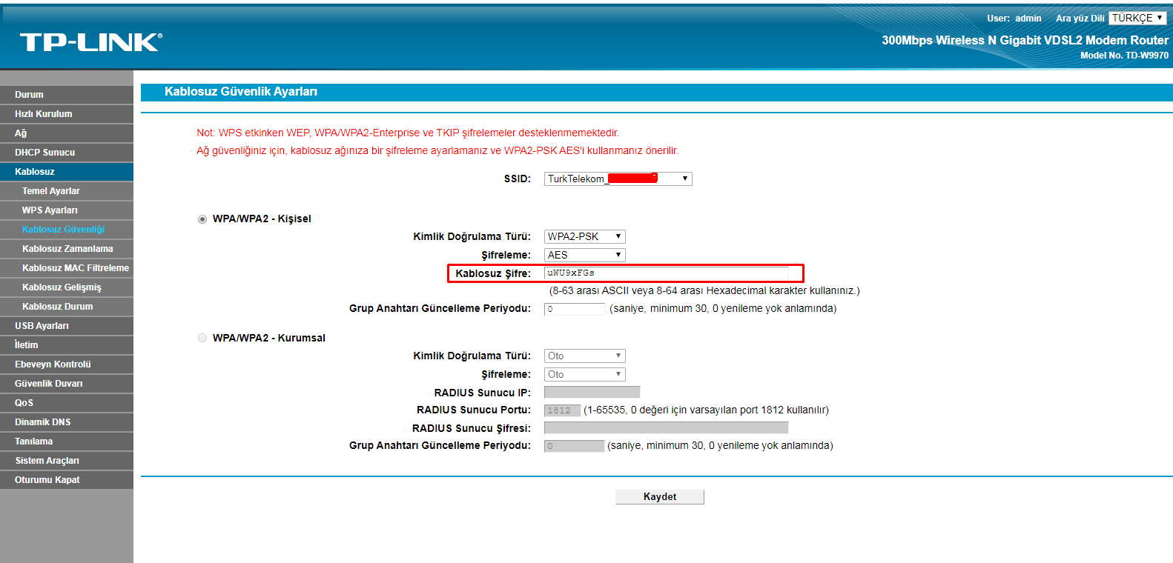
Task: Open the Durum menu item
Action: 67,95
